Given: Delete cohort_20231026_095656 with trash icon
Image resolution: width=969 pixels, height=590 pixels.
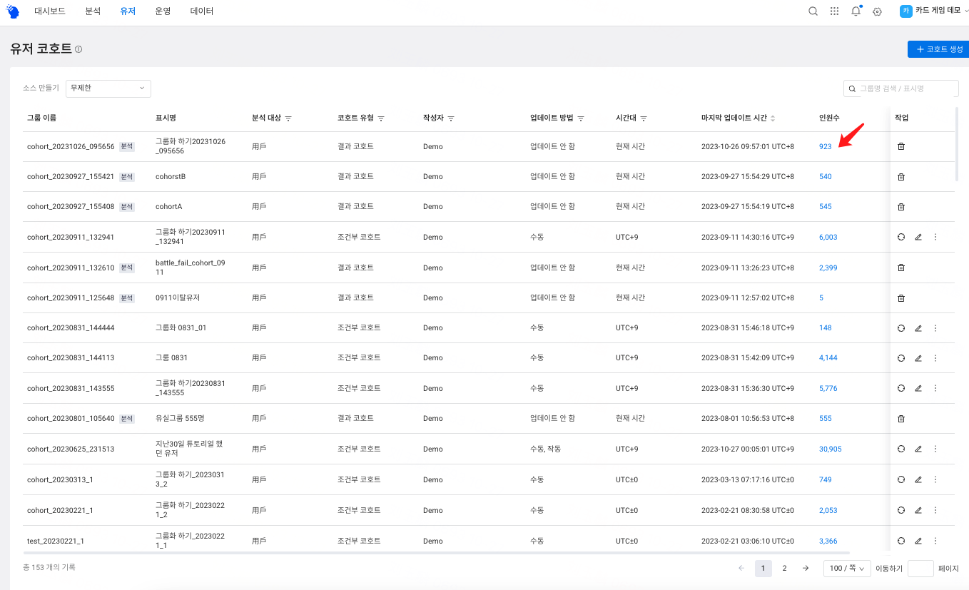Looking at the screenshot, I should click(900, 146).
